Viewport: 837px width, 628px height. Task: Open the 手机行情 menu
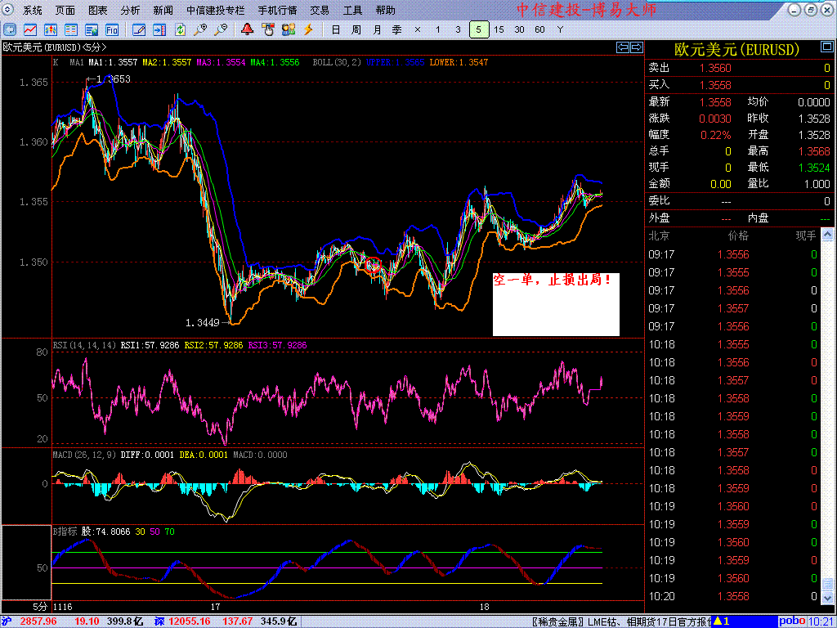point(278,10)
